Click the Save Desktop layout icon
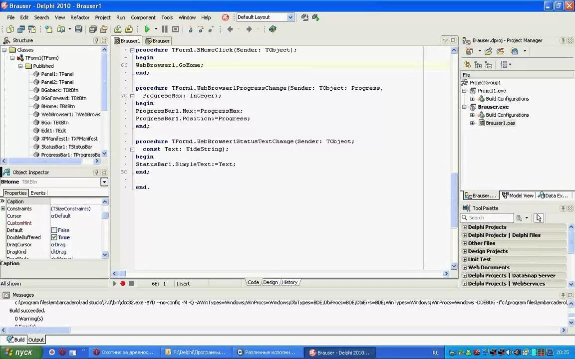The image size is (575, 359). [304, 17]
